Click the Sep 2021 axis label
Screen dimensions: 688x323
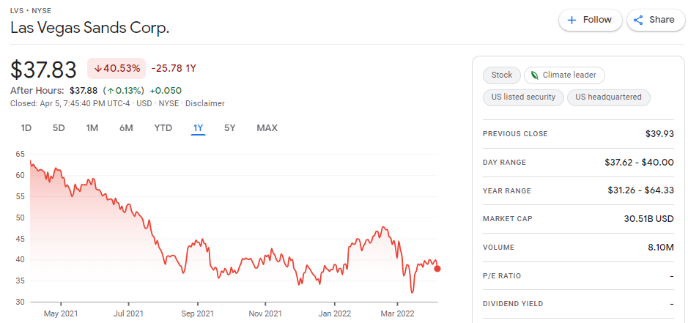coord(197,313)
